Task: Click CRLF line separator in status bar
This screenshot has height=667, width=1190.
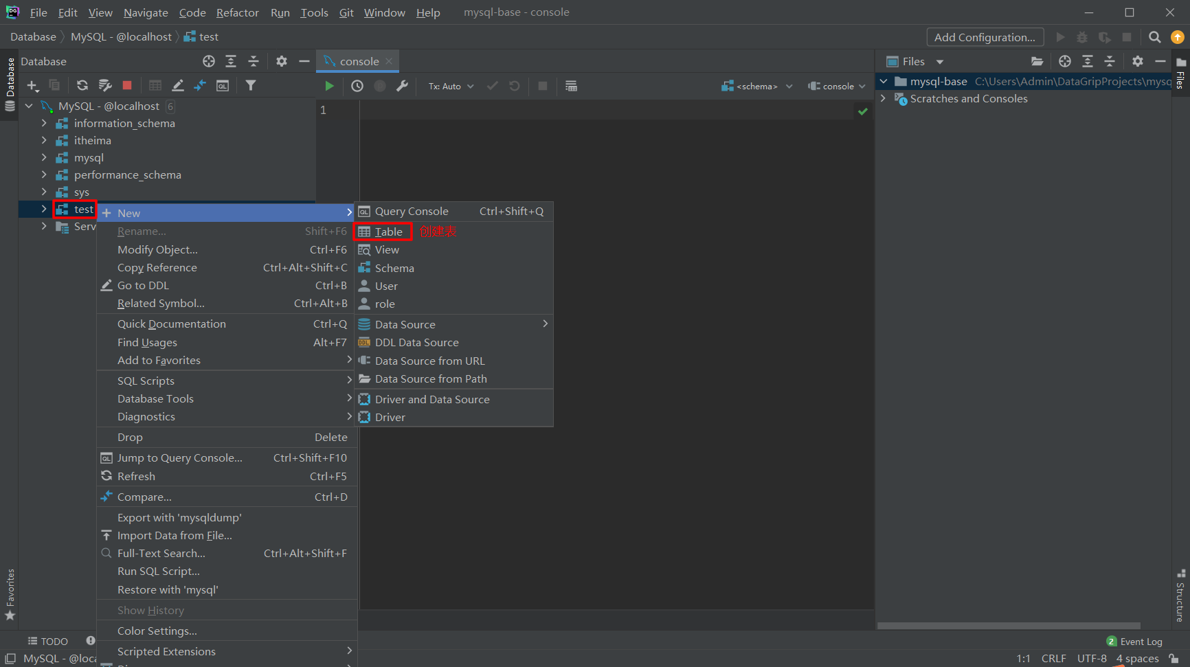Action: click(1053, 659)
